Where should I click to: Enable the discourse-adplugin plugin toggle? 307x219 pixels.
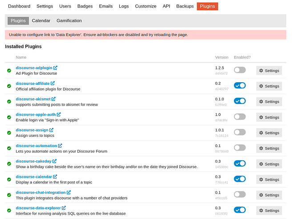click(x=240, y=70)
